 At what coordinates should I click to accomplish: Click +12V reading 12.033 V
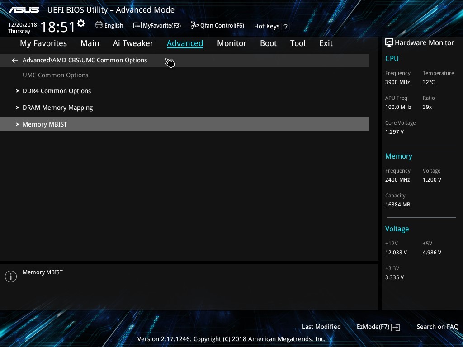click(396, 253)
